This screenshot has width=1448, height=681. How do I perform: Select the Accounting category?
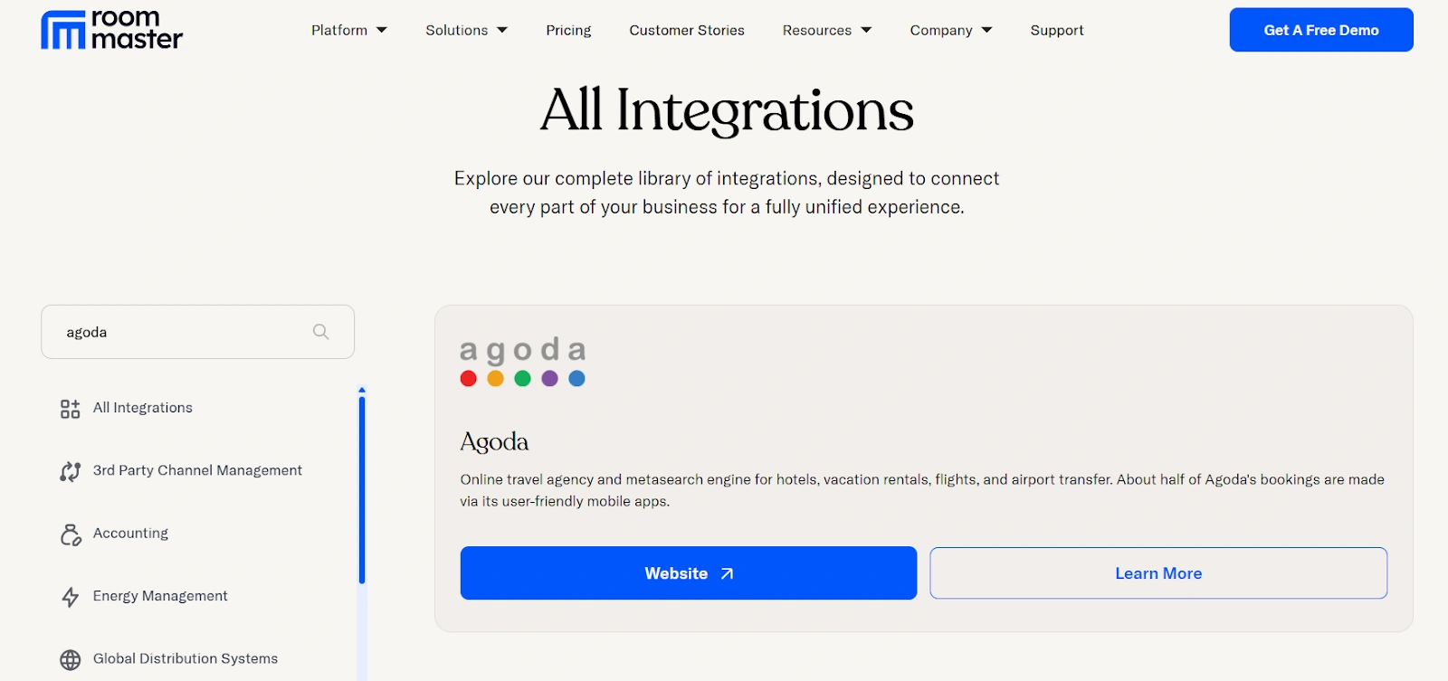click(x=130, y=534)
